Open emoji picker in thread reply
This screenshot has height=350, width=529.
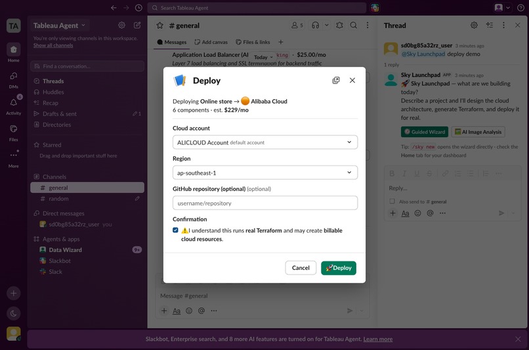coord(417,213)
